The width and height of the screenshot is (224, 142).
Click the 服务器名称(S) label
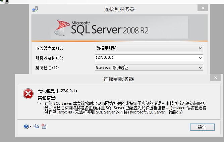[49, 58]
